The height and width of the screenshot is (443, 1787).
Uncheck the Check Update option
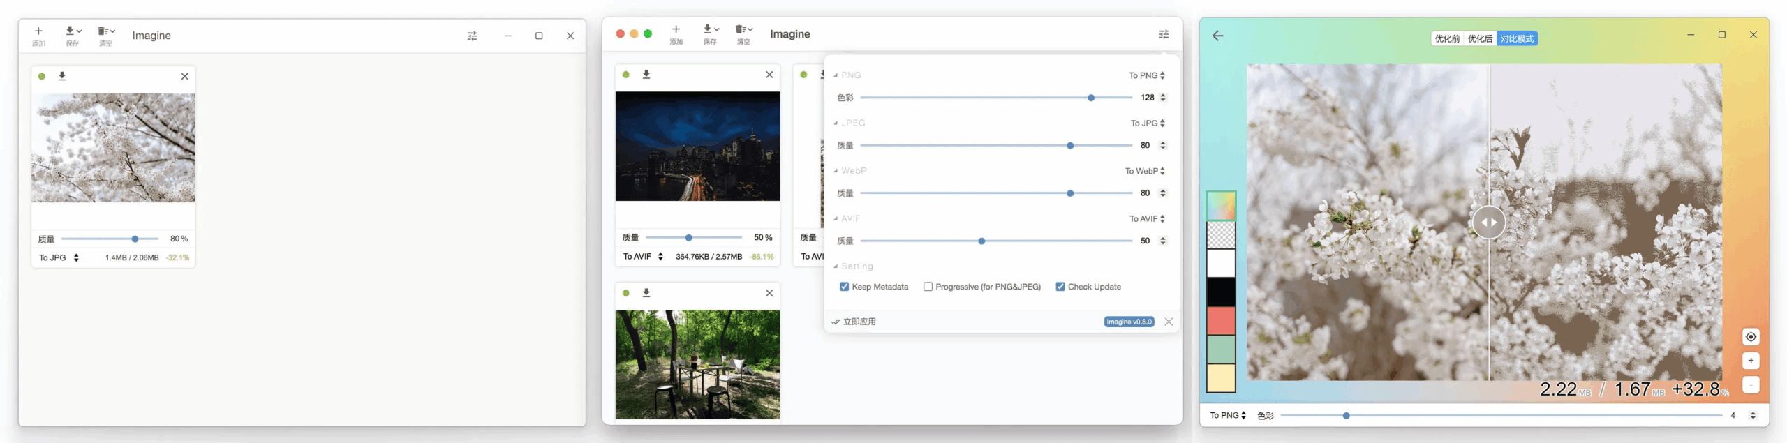pyautogui.click(x=1060, y=287)
